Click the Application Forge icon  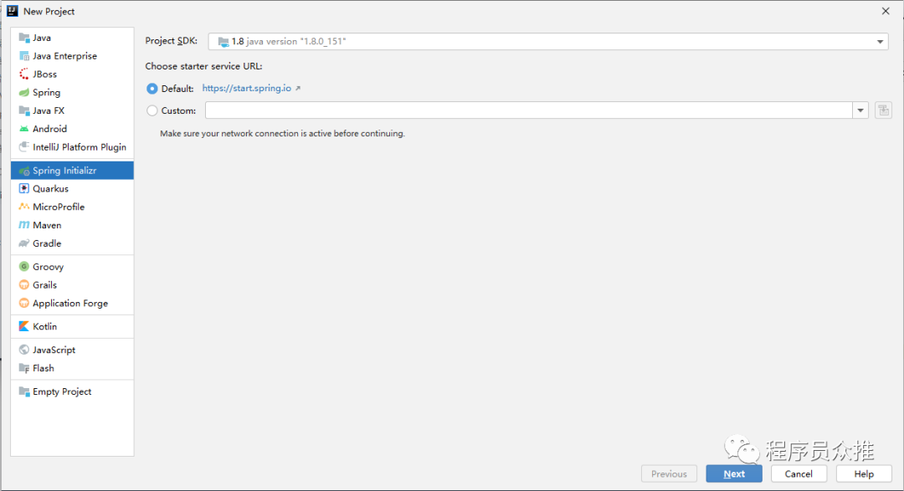coord(24,303)
